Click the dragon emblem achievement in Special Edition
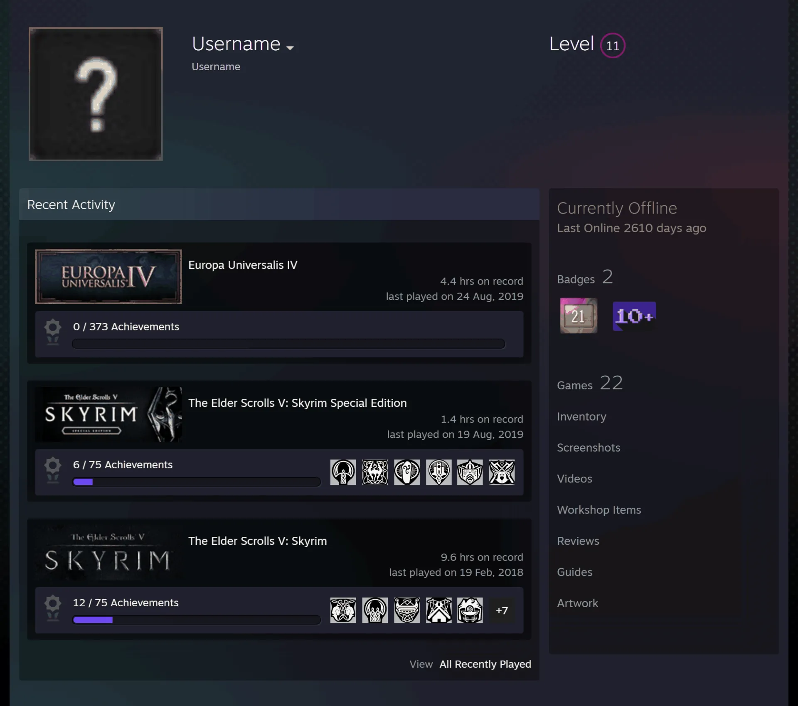Image resolution: width=798 pixels, height=706 pixels. click(x=375, y=472)
